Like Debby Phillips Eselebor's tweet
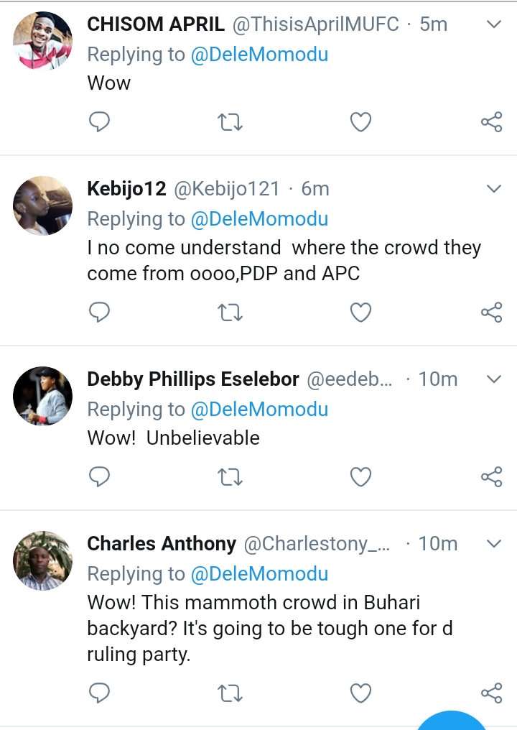 point(360,477)
